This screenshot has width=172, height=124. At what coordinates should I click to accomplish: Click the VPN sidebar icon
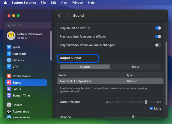point(9,67)
